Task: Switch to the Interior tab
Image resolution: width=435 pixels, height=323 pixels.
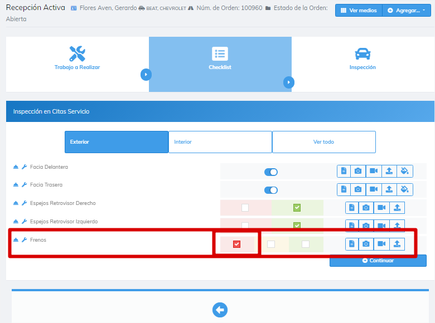Action: pos(220,142)
